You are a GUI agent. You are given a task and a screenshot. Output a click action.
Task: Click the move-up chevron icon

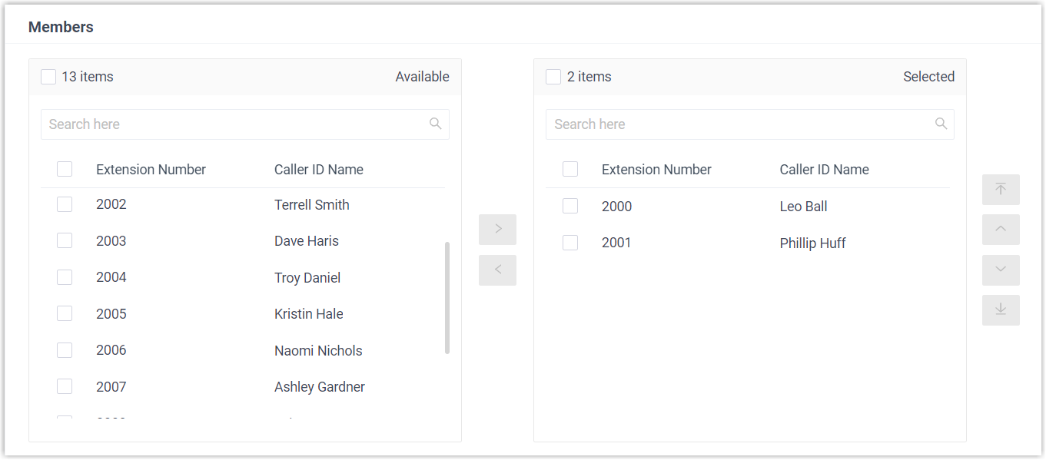1000,229
